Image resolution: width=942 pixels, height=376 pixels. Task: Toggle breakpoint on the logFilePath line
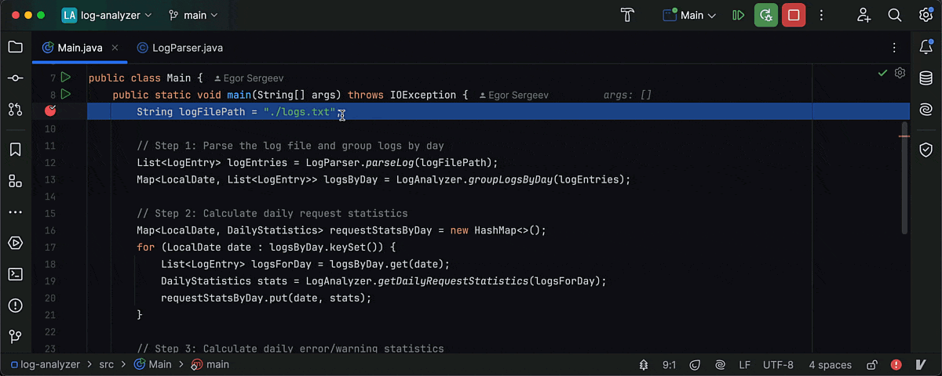[50, 111]
